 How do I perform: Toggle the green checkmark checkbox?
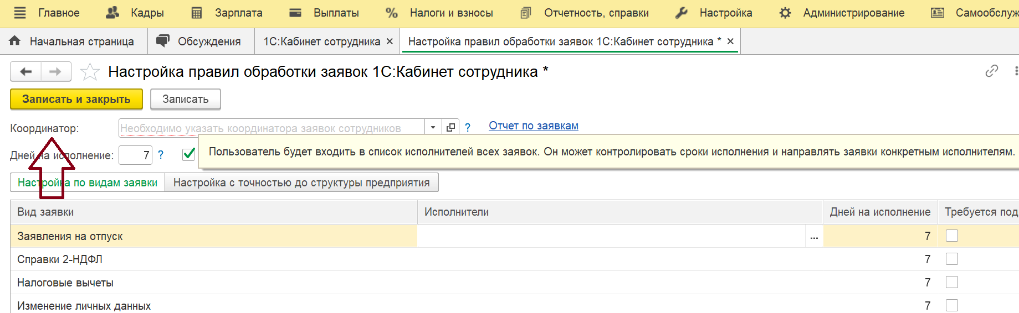point(189,154)
